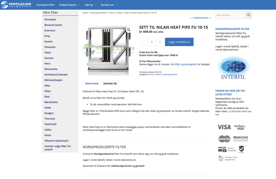Select Genvex in the filter sidebar
Screen dimensions: 276x179
tap(49, 58)
